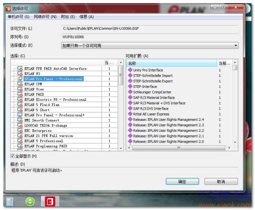Open the red EPLAN icon in the taskbar
The height and width of the screenshot is (210, 255).
point(50,202)
